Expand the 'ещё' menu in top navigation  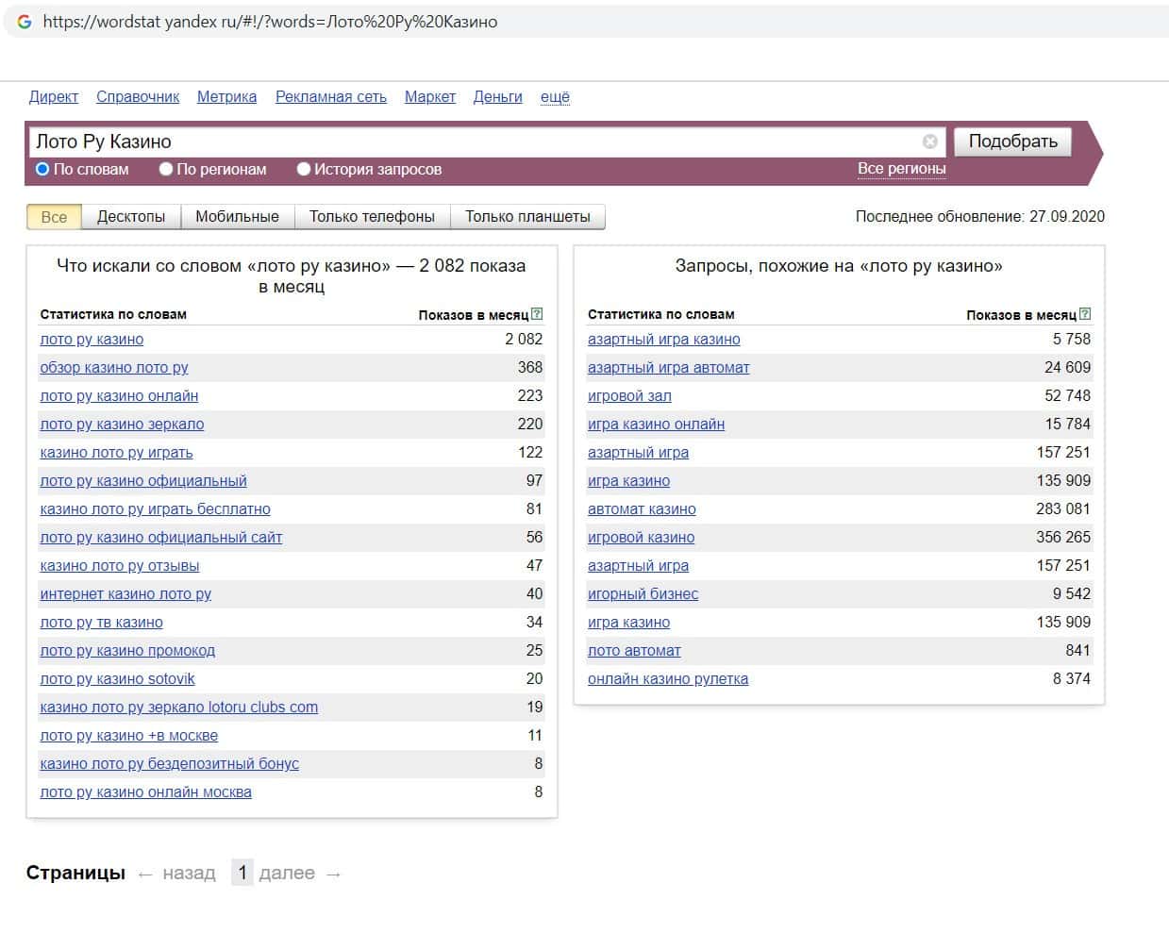[x=555, y=96]
